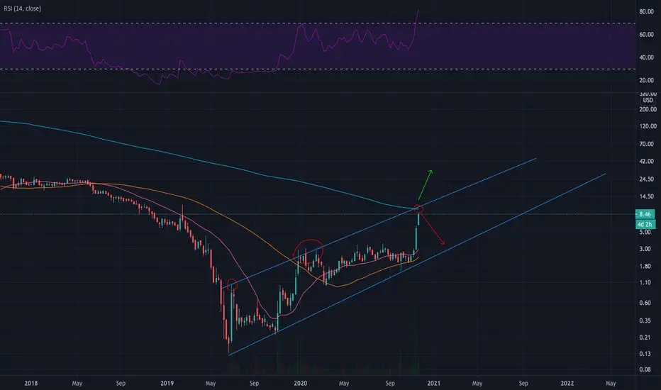Click the 1.80 price axis label

click(645, 266)
